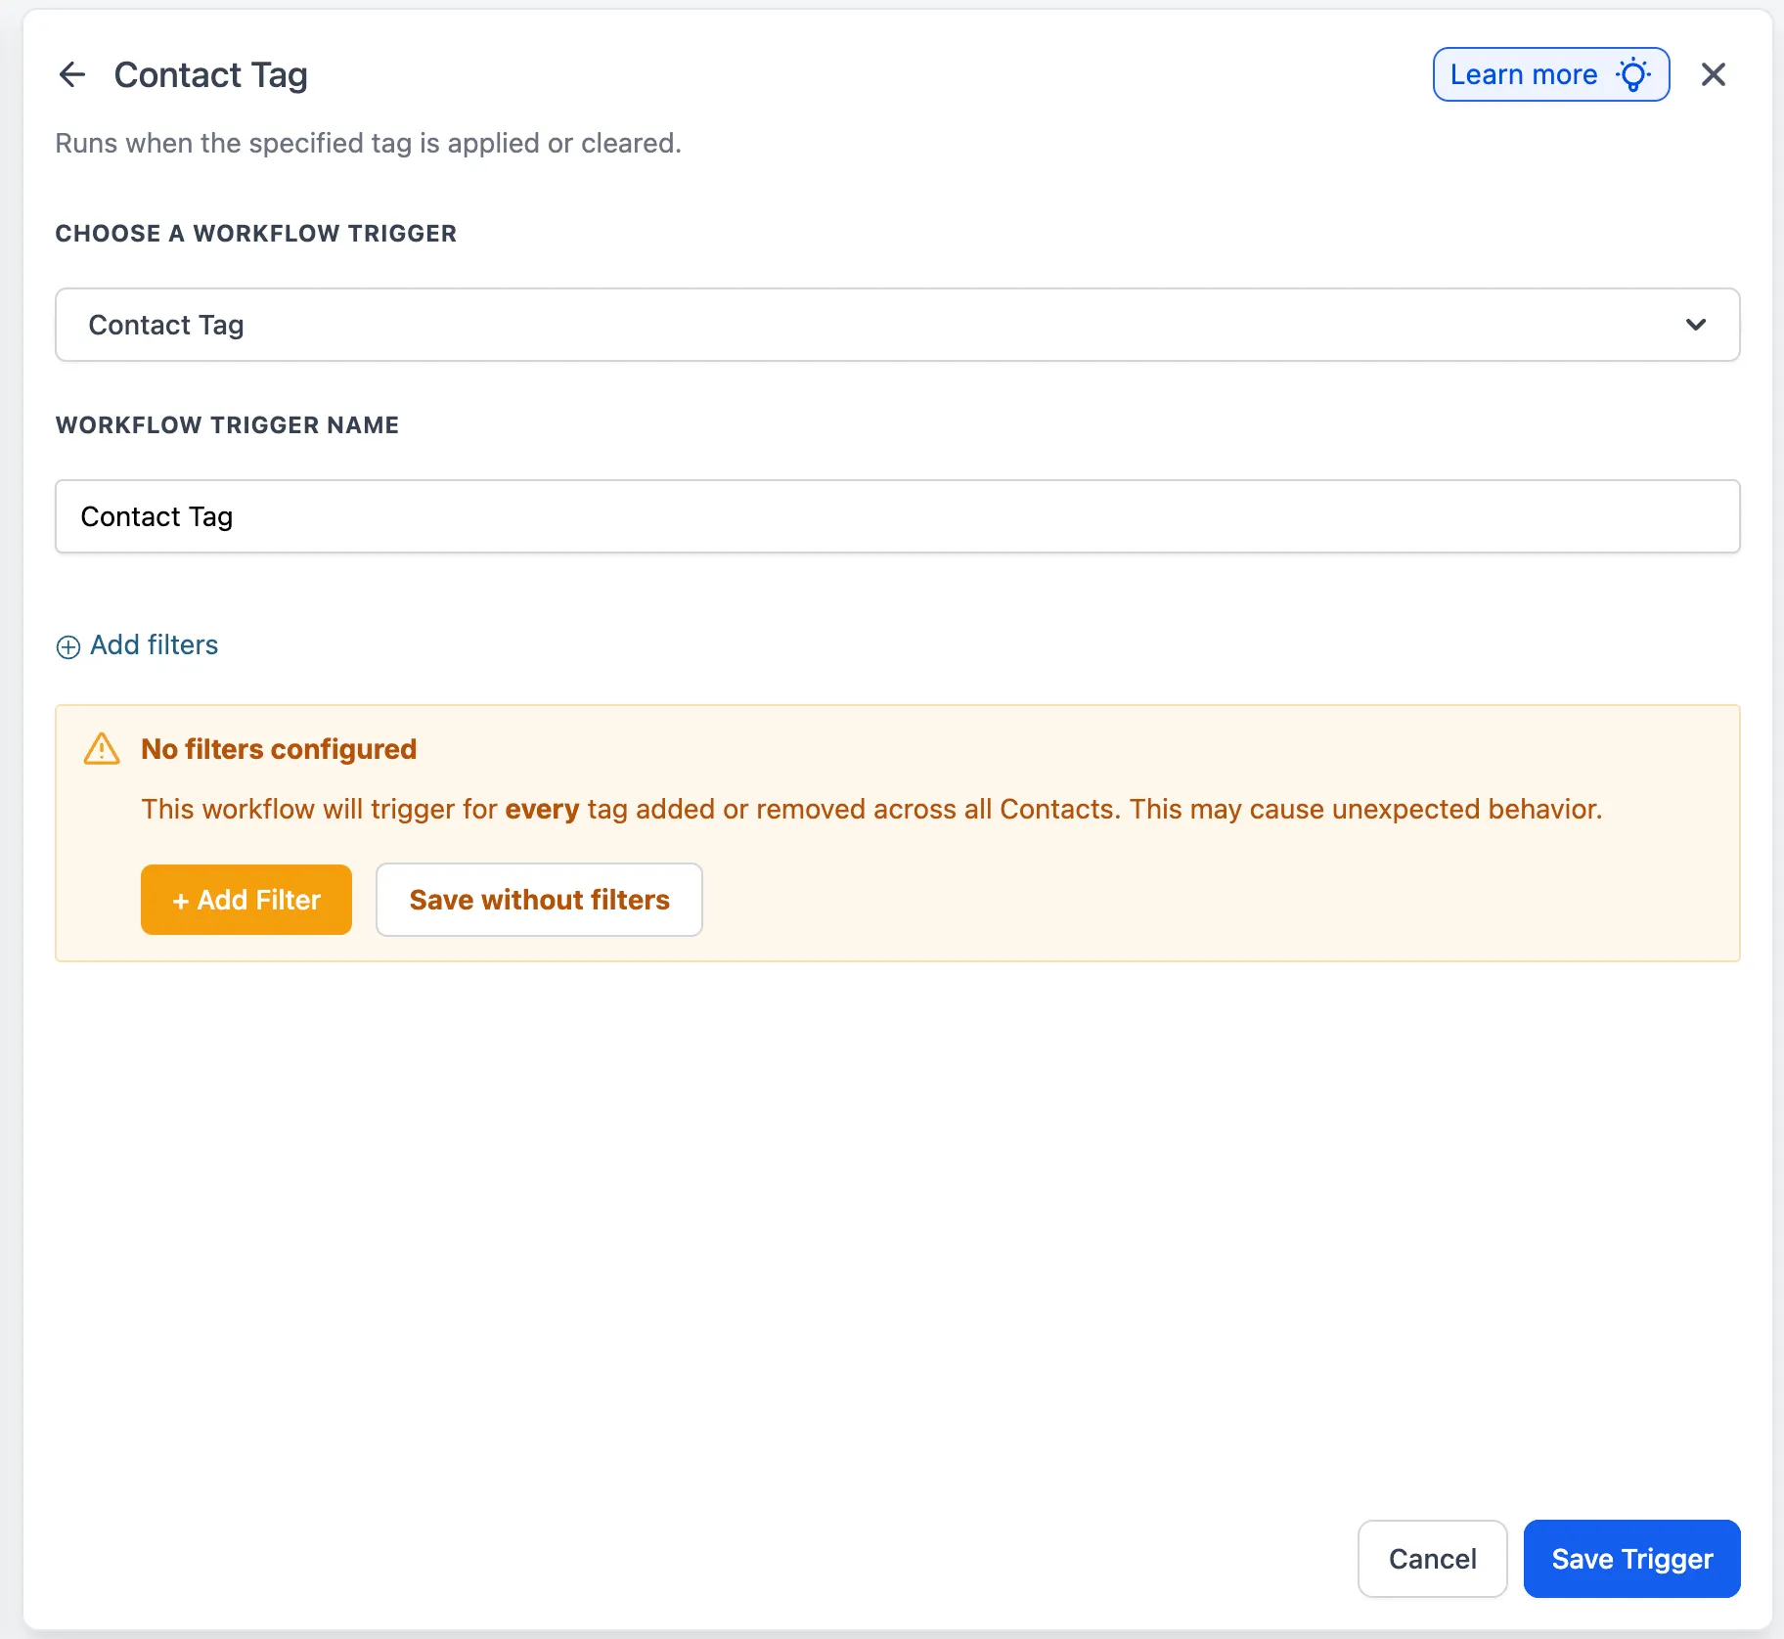
Task: Click the Workflow Trigger Name label
Action: point(227,425)
